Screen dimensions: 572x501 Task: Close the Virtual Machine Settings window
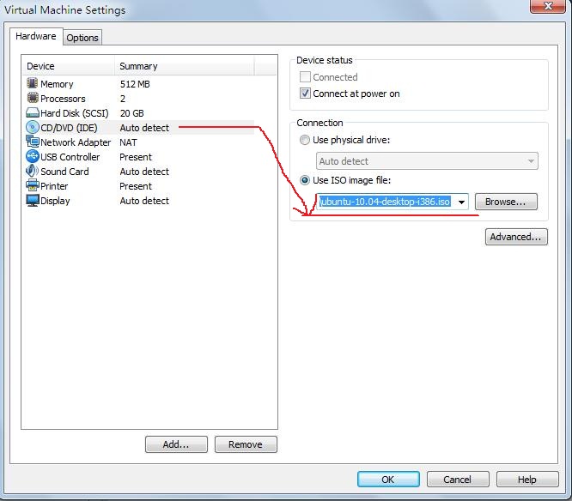(x=548, y=6)
